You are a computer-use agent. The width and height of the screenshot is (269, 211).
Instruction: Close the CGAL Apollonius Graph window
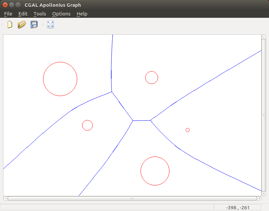(x=5, y=5)
